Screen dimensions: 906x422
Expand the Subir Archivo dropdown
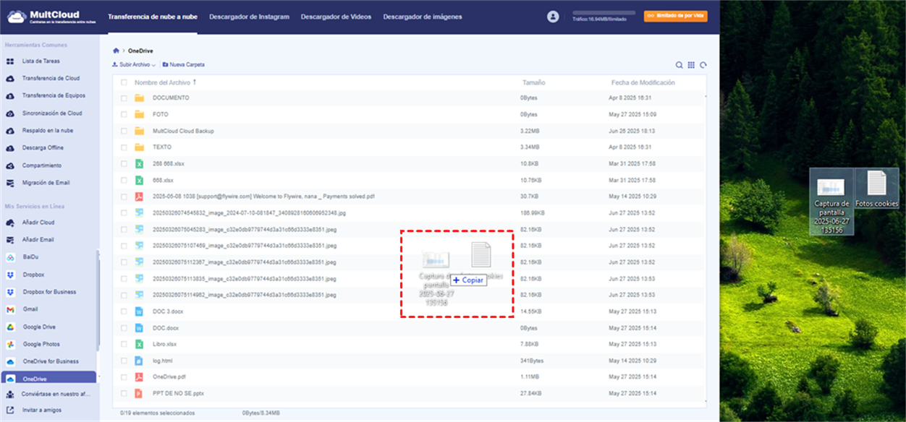133,65
